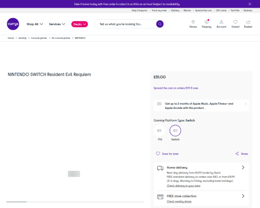Open Delivery link in top bar
The width and height of the screenshot is (260, 208).
click(x=175, y=10)
